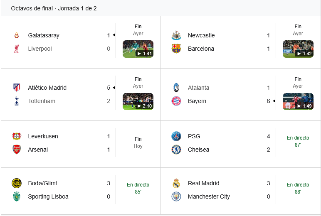Viewport: 321px width, 216px height.
Task: Play Atlético Madrid vs Tottenham highlights
Action: (138, 101)
